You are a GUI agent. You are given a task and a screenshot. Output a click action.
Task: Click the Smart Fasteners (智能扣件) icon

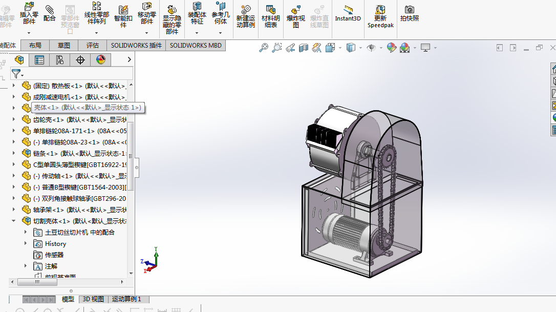[x=123, y=16]
